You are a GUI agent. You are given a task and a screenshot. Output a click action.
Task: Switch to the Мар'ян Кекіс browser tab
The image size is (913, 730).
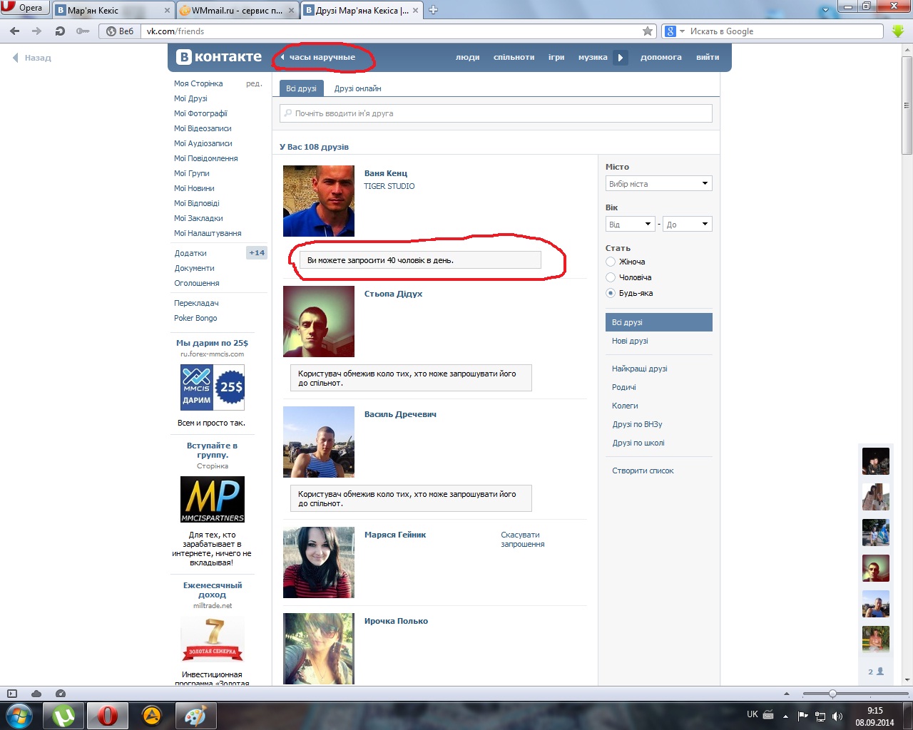(114, 10)
